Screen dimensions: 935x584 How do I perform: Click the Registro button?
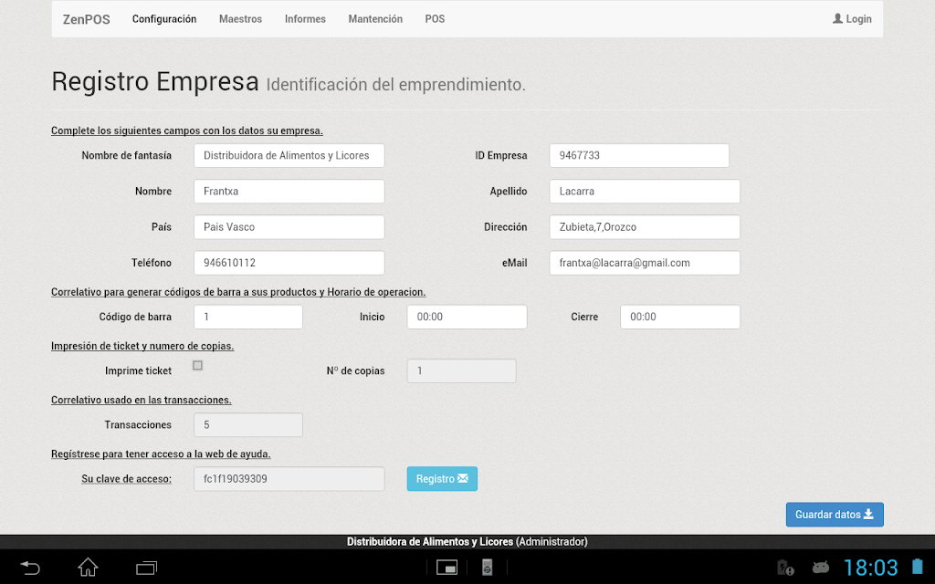pyautogui.click(x=442, y=479)
